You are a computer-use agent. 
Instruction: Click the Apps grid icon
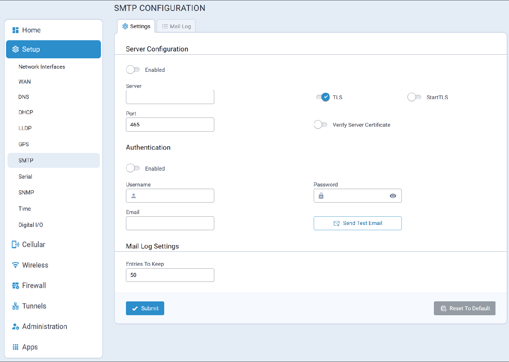pyautogui.click(x=16, y=347)
